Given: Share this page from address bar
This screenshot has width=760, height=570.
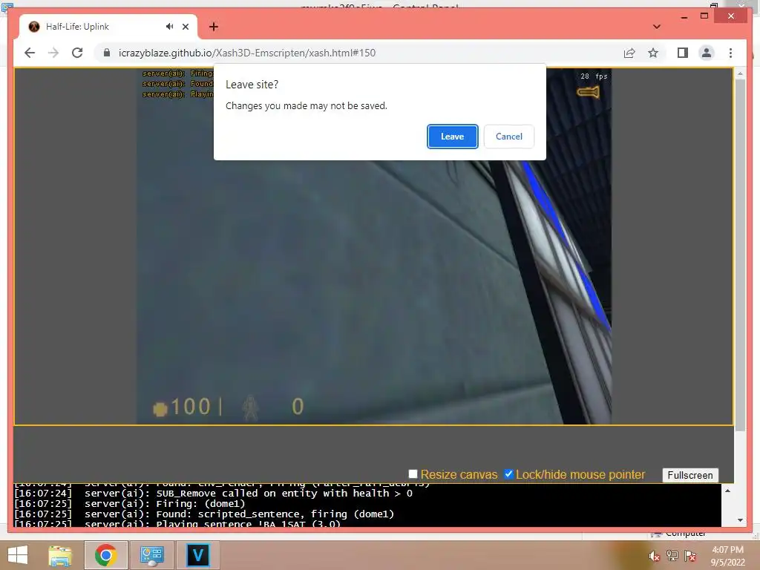Looking at the screenshot, I should click(x=629, y=53).
